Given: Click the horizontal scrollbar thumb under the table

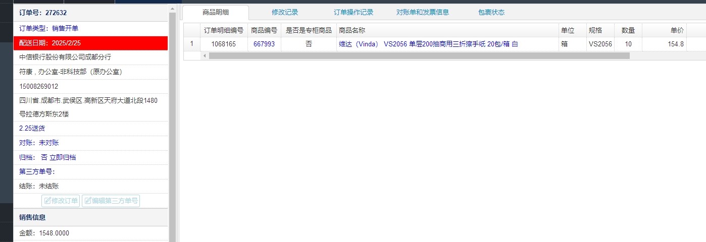Looking at the screenshot, I should tap(419, 55).
